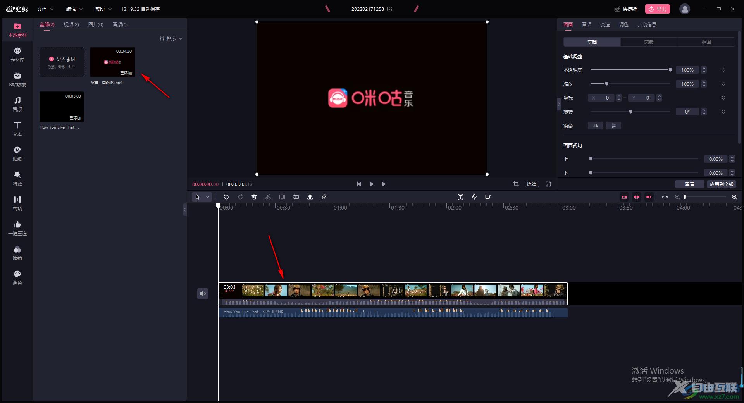Delete the selected clip with trash icon
The image size is (744, 403).
coord(254,197)
